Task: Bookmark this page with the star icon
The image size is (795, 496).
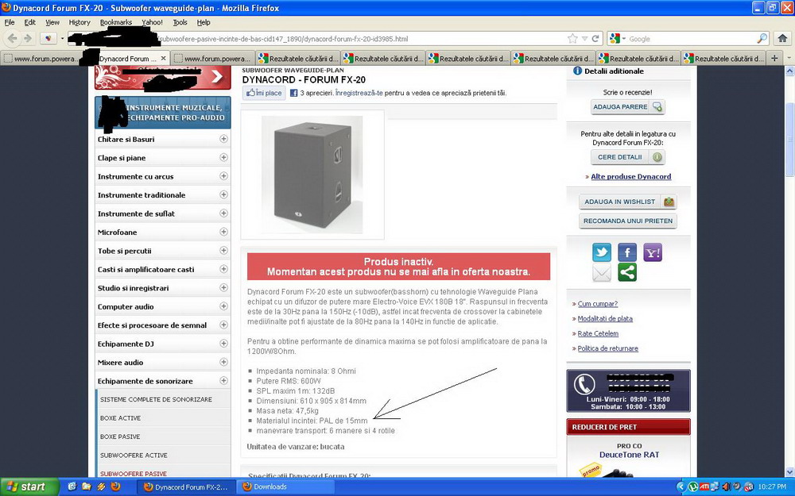Action: click(x=572, y=38)
